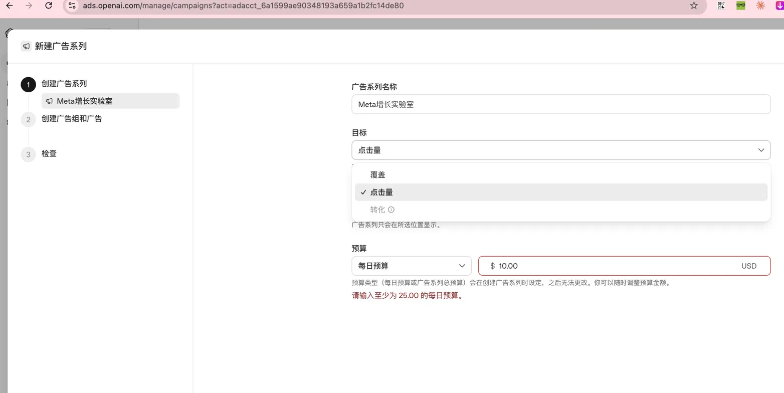Open the orange starburst extension icon
This screenshot has height=393, width=784.
tap(760, 6)
